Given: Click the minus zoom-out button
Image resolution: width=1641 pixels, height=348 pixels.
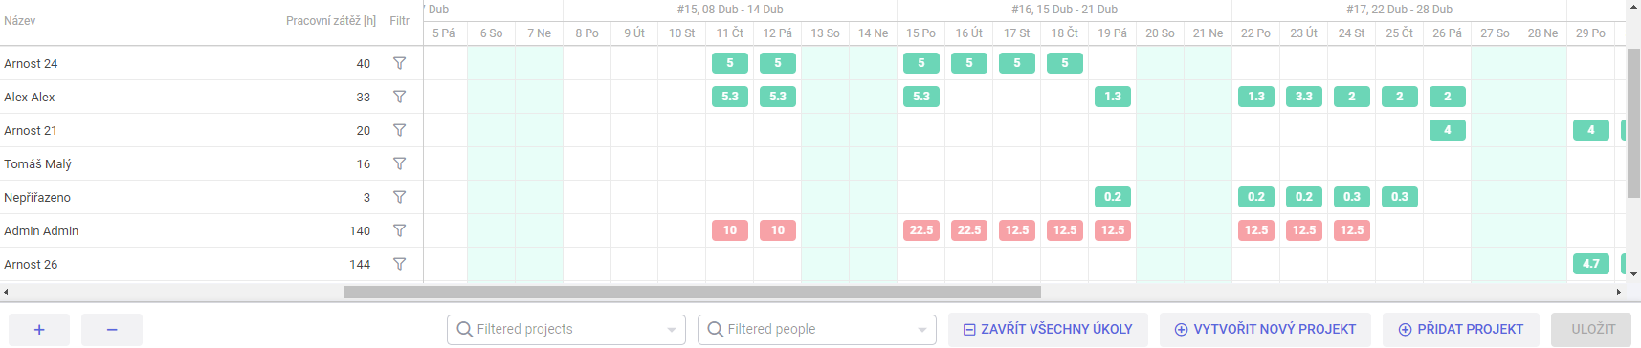Looking at the screenshot, I should click(x=112, y=329).
